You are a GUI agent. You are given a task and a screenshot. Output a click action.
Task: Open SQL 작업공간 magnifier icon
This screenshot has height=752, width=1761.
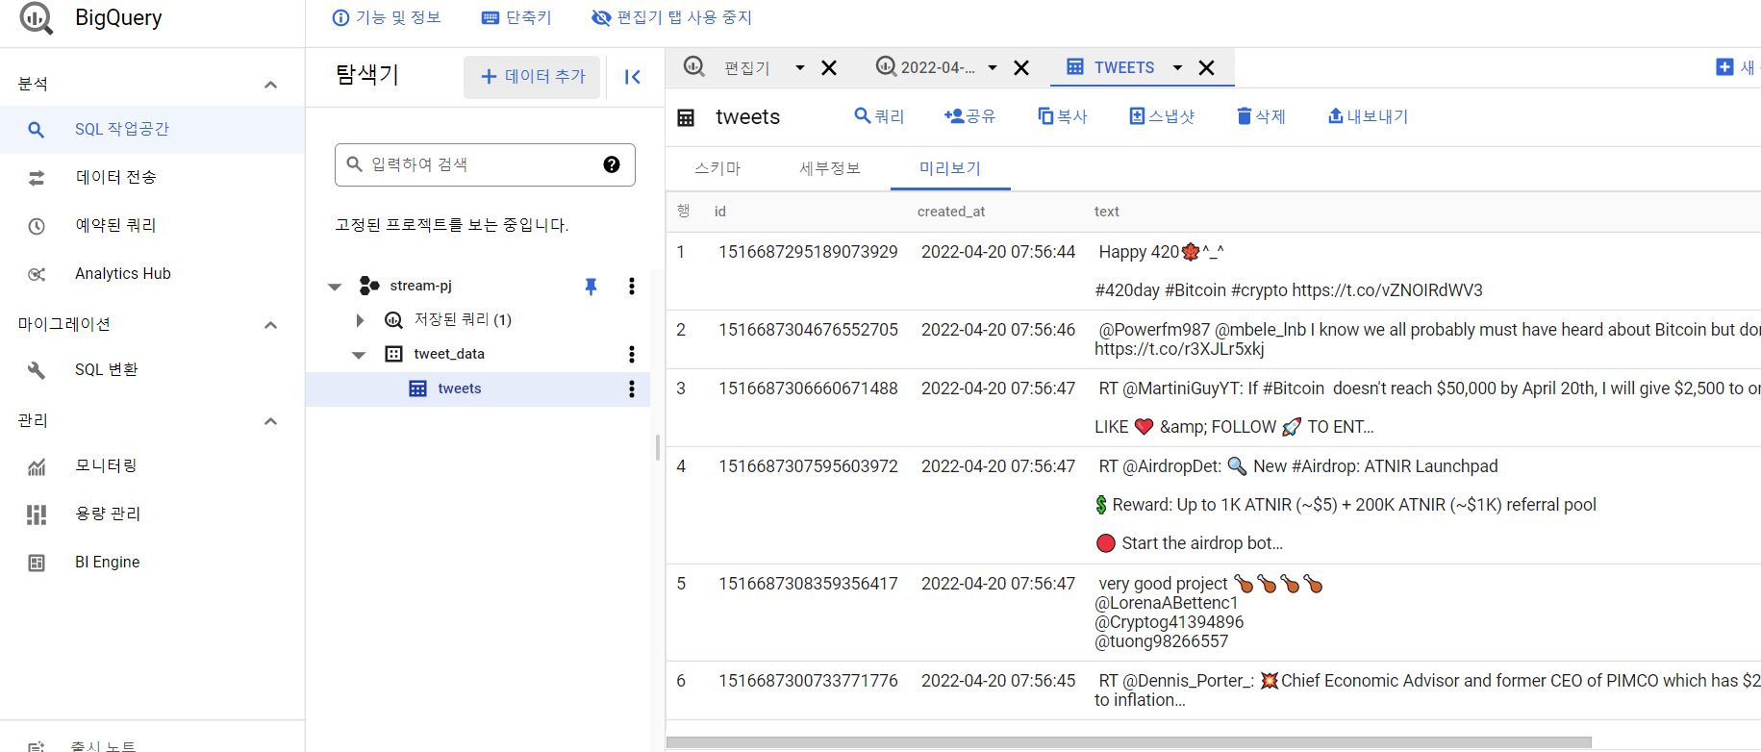pyautogui.click(x=36, y=130)
